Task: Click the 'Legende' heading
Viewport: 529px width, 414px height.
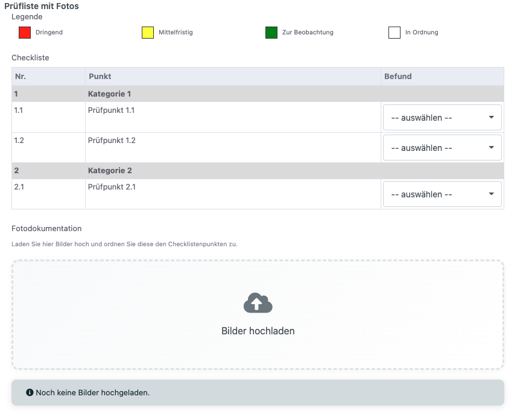Action: [27, 16]
